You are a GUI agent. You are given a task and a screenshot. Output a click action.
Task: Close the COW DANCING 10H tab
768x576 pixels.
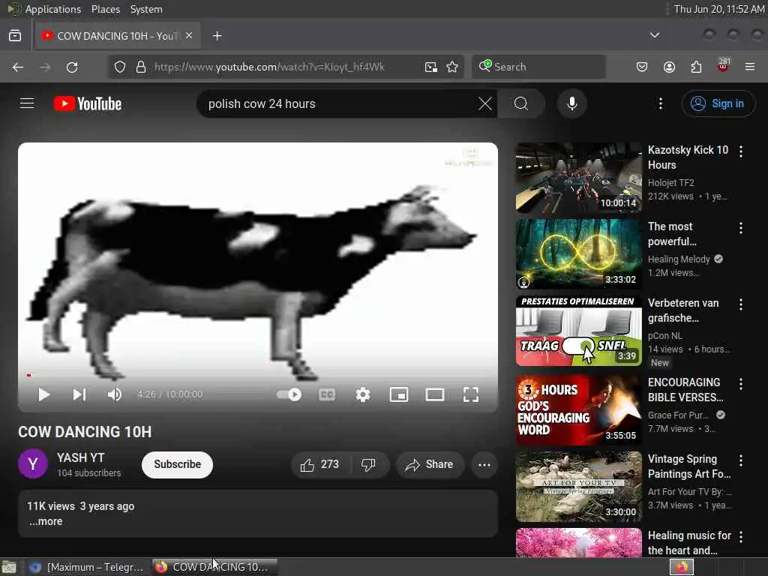[x=189, y=35]
